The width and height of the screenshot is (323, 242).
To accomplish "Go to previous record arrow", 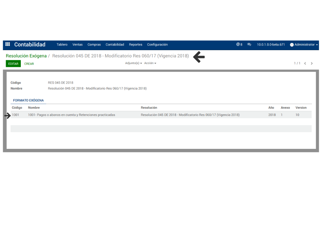I will click(x=305, y=63).
